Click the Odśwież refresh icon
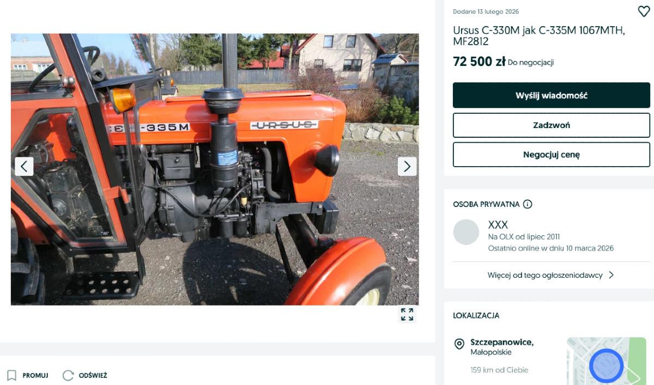This screenshot has width=654, height=385. 68,375
